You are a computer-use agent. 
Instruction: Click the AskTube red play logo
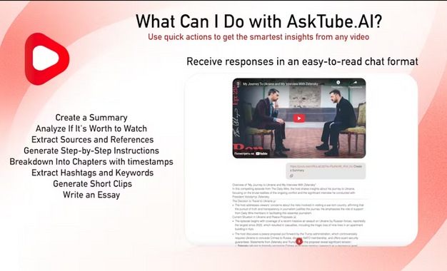pyautogui.click(x=47, y=58)
